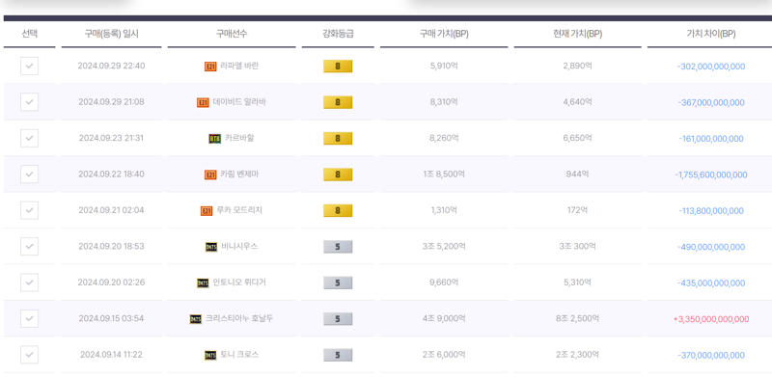Click the 구매(등록) 일시 column header
The width and height of the screenshot is (772, 377).
tap(111, 34)
